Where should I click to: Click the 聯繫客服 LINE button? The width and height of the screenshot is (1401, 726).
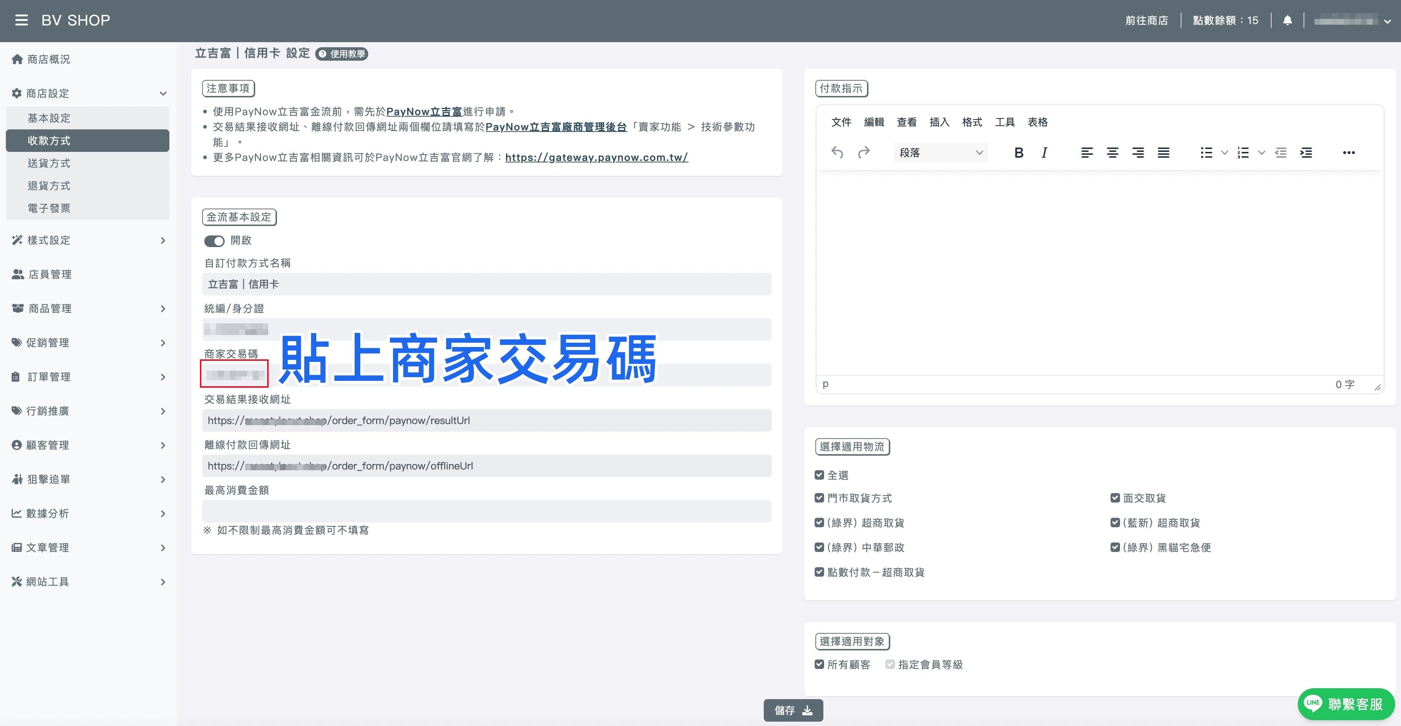coord(1346,704)
